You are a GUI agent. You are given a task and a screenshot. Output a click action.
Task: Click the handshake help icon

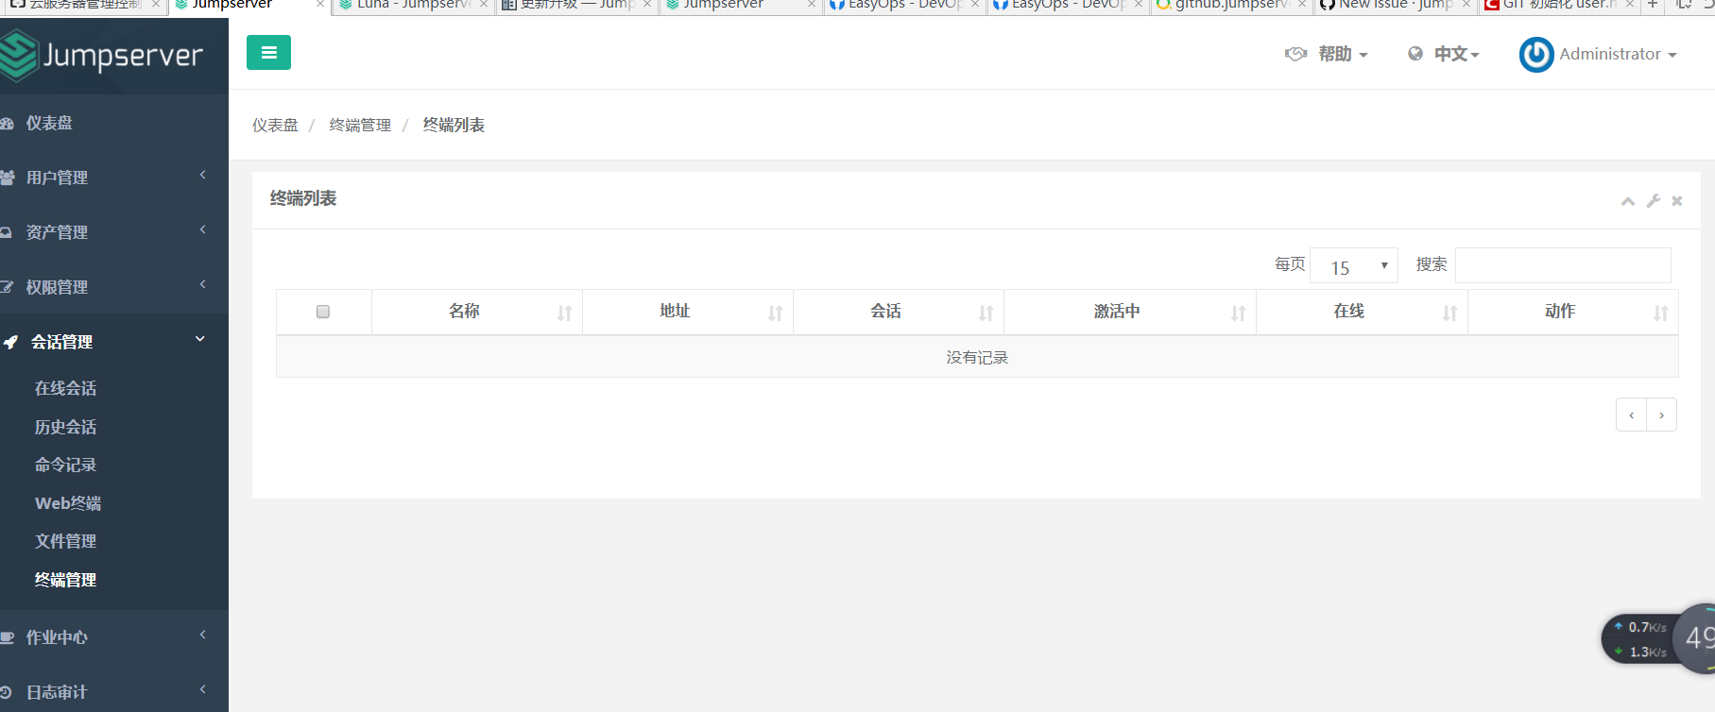click(1295, 54)
